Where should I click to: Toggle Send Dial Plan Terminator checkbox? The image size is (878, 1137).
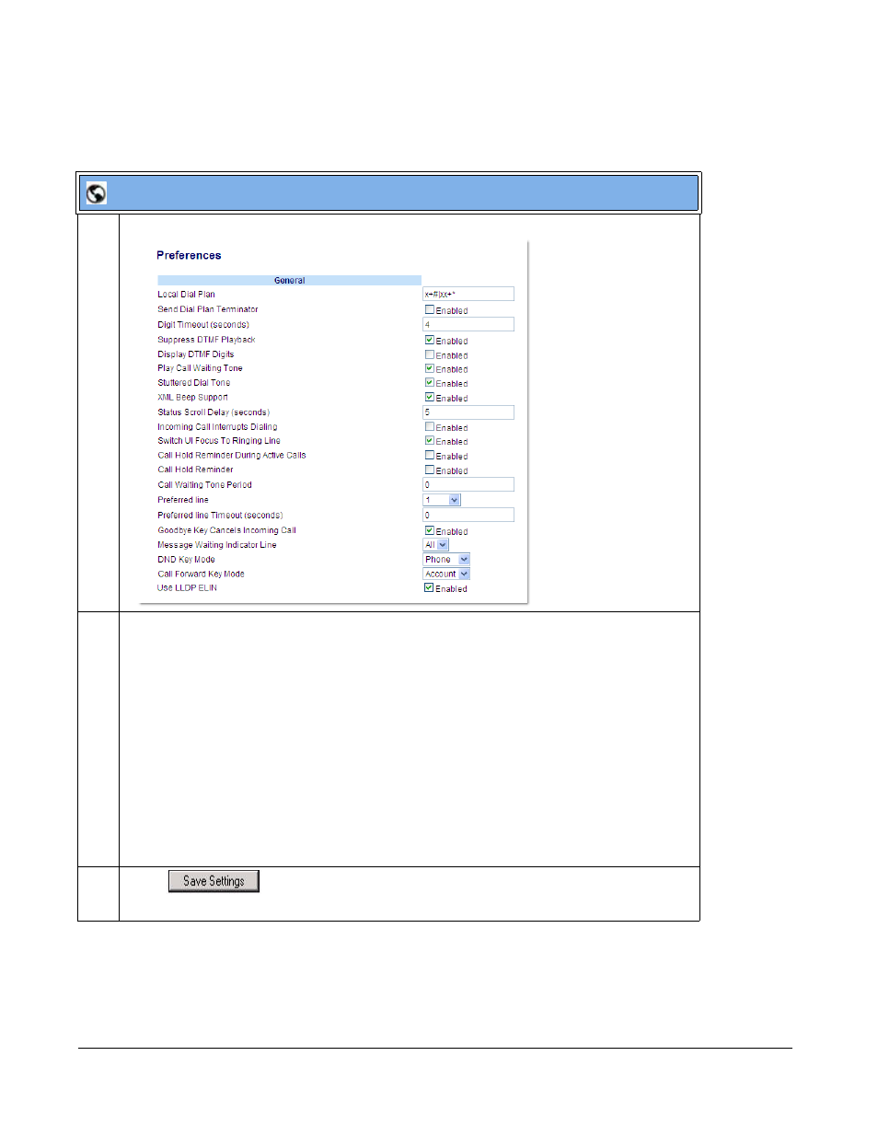click(429, 309)
